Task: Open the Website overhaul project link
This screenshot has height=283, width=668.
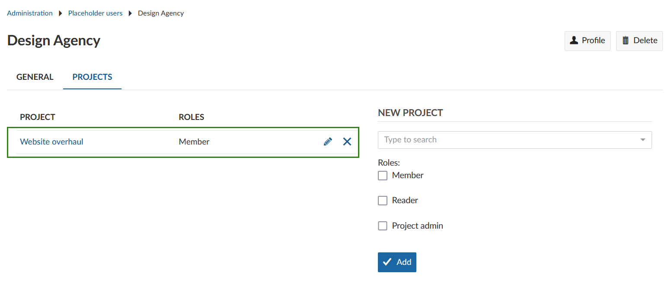Action: [x=51, y=141]
